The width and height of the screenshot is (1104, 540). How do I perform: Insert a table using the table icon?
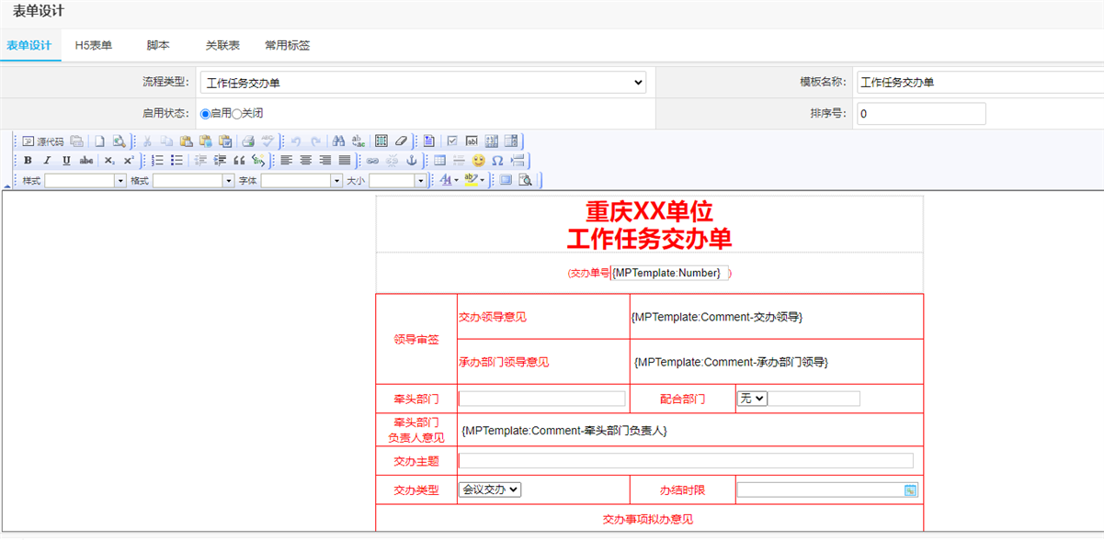tap(439, 160)
